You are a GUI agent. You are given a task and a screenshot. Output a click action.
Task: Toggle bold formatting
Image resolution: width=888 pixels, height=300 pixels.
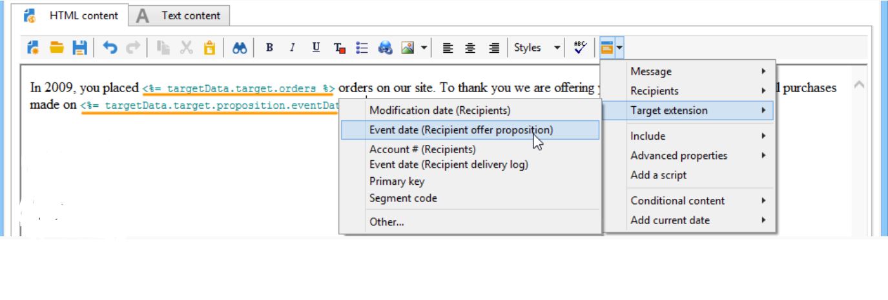[270, 47]
